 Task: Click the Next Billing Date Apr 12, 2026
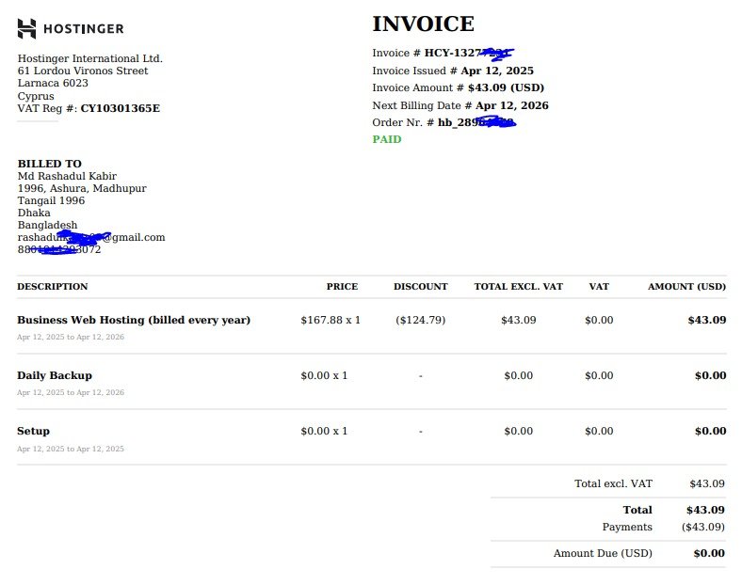[x=512, y=105]
